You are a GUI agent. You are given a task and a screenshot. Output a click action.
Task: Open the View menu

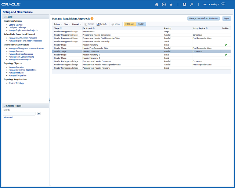coord(67,24)
